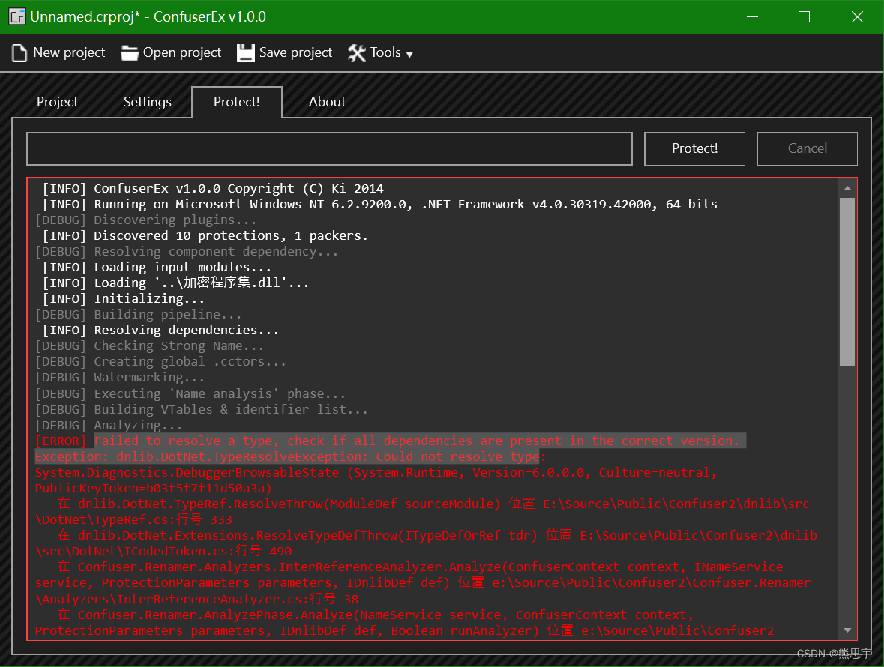884x667 pixels.
Task: Click log line 'Resolving dependencies...'
Action: click(160, 331)
